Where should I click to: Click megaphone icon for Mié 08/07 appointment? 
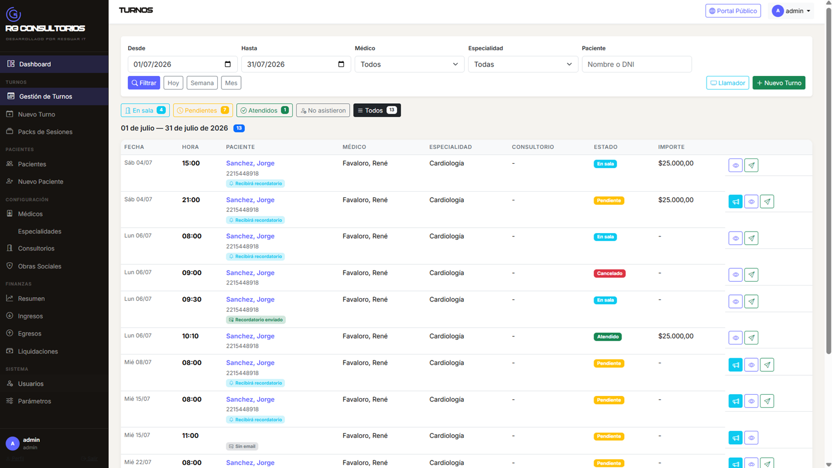(735, 364)
